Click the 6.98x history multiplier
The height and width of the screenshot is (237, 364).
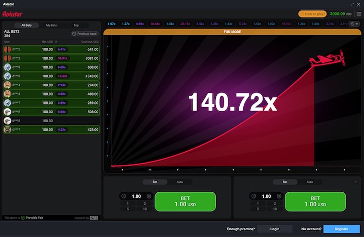point(140,24)
